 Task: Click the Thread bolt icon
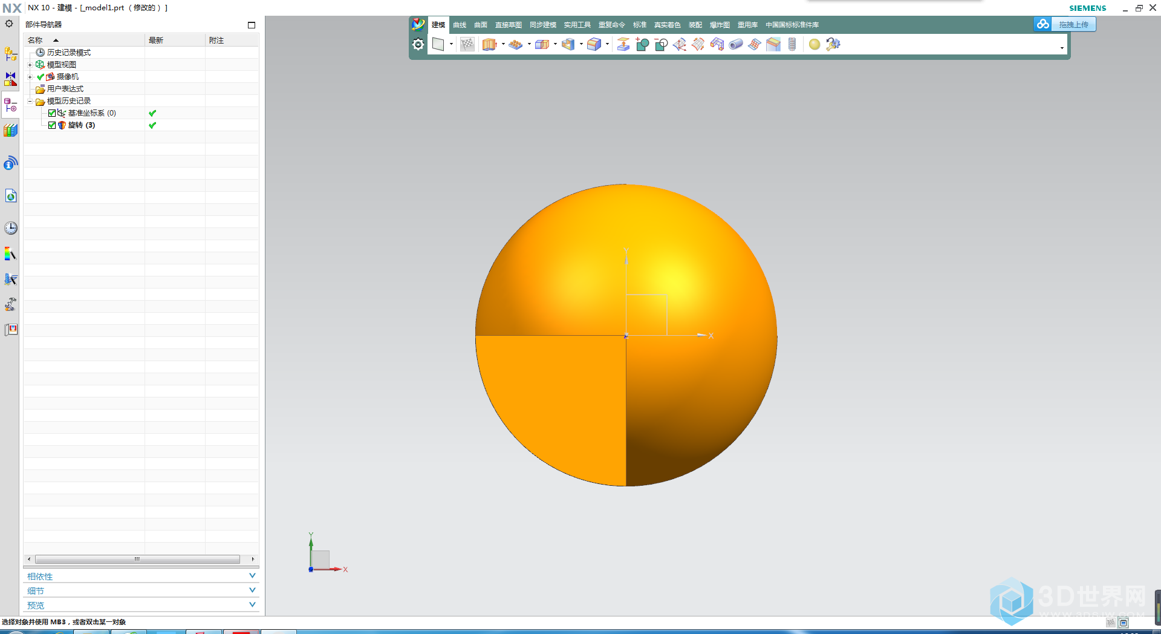[x=792, y=44]
